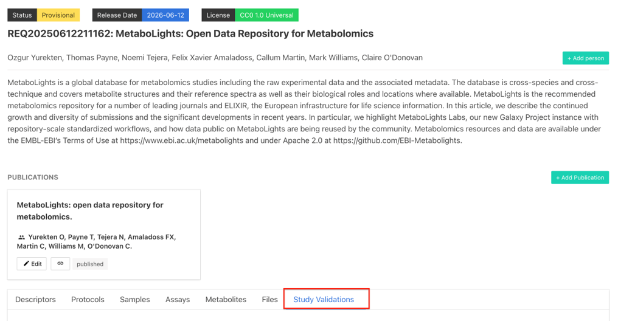This screenshot has width=618, height=321.
Task: Click the authors group icon in publication
Action: pos(21,237)
